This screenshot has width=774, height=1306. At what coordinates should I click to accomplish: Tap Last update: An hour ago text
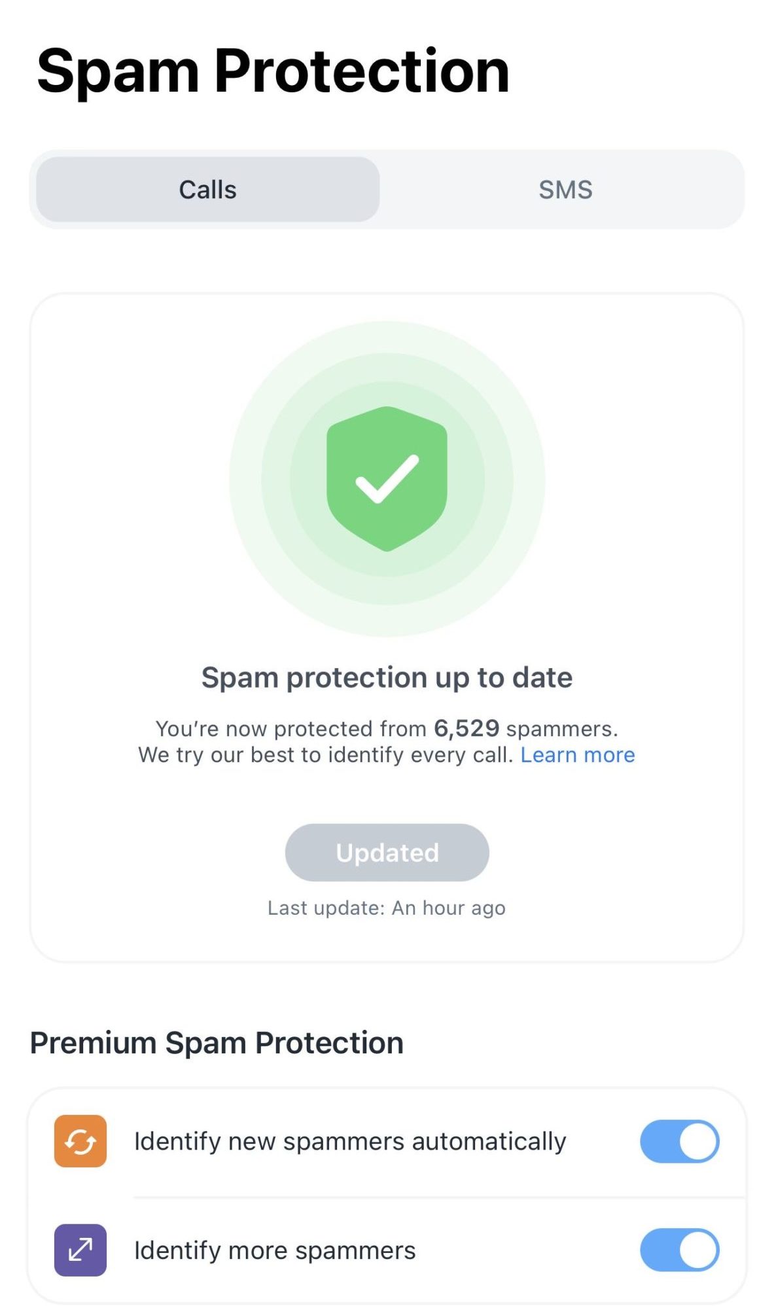387,908
